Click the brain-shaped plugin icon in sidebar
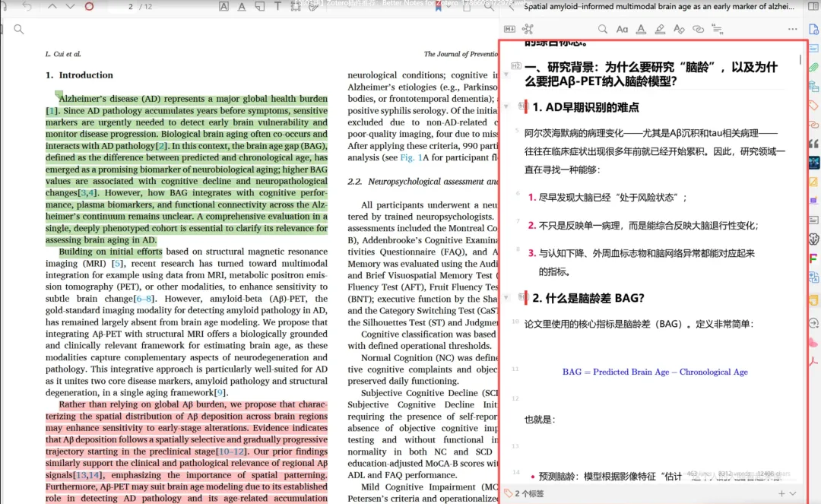 tap(813, 239)
